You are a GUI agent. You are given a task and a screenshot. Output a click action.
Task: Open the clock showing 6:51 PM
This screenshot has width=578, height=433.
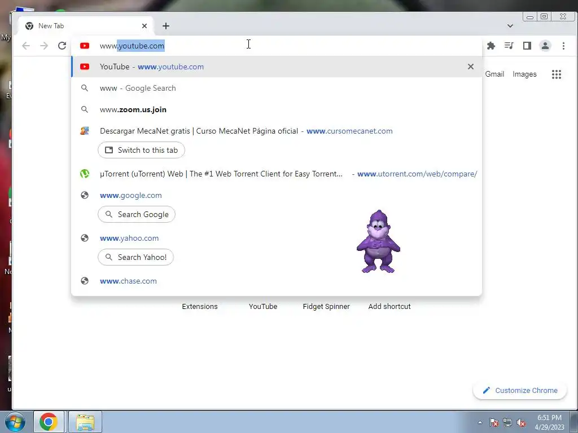[549, 422]
